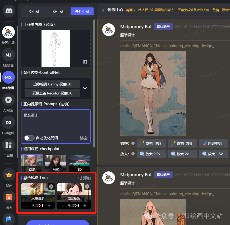Open the 默认混淆 dropdown next to Midjourney Bot
The image size is (230, 225).
163,27
